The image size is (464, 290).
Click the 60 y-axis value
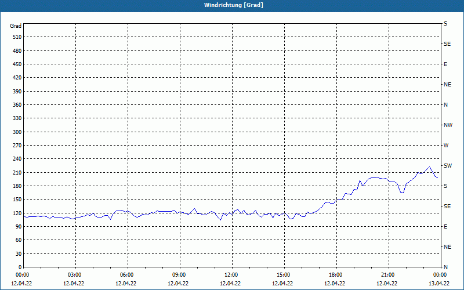19,240
